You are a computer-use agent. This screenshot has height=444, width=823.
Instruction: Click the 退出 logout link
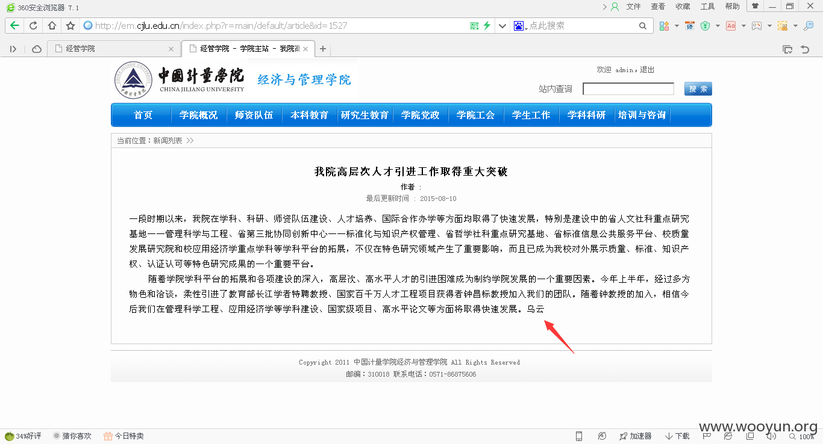point(647,70)
